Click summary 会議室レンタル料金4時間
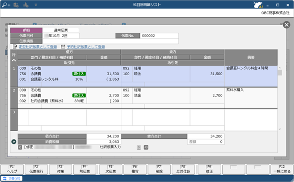Image resolution: width=294 pixels, height=182 pixels. click(247, 68)
